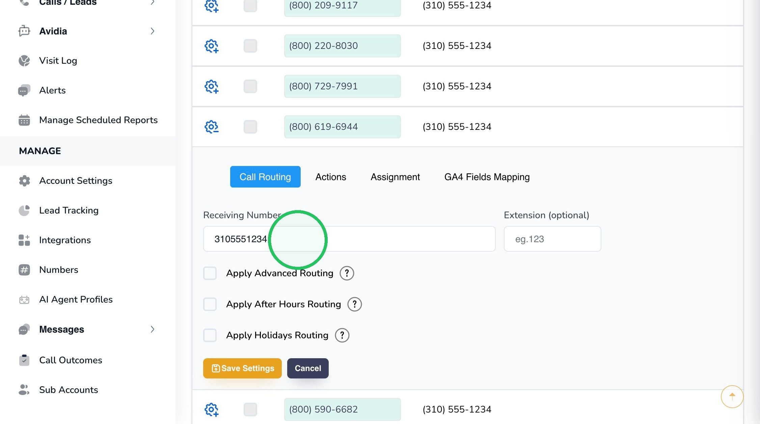Open Alerts in sidebar
The width and height of the screenshot is (760, 424).
coord(52,90)
